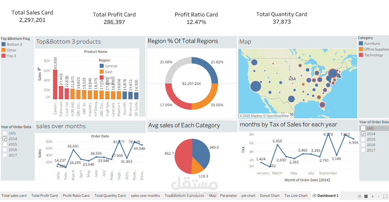Click the large blue circle on US west coast
Image resolution: width=389 pixels, height=202 pixels.
[x=255, y=86]
